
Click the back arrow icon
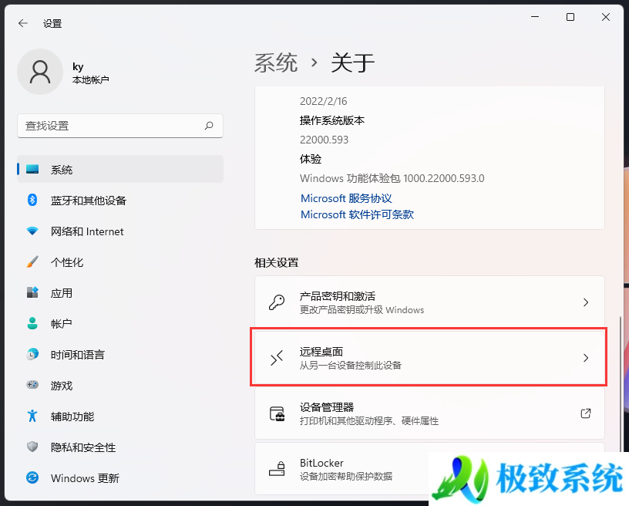(23, 24)
